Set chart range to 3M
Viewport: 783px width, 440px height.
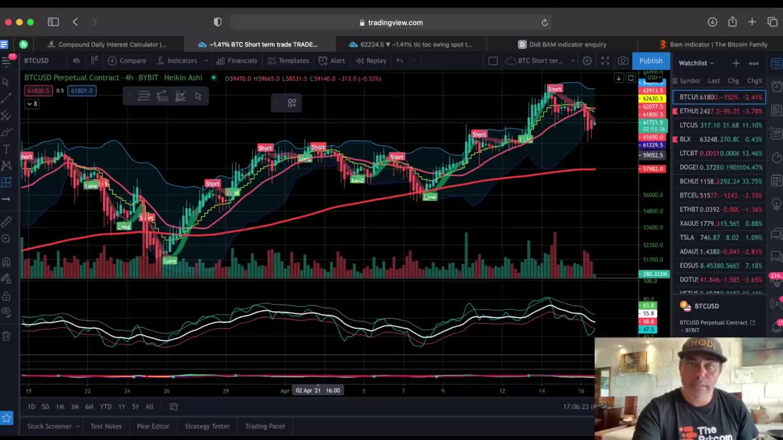click(x=75, y=406)
